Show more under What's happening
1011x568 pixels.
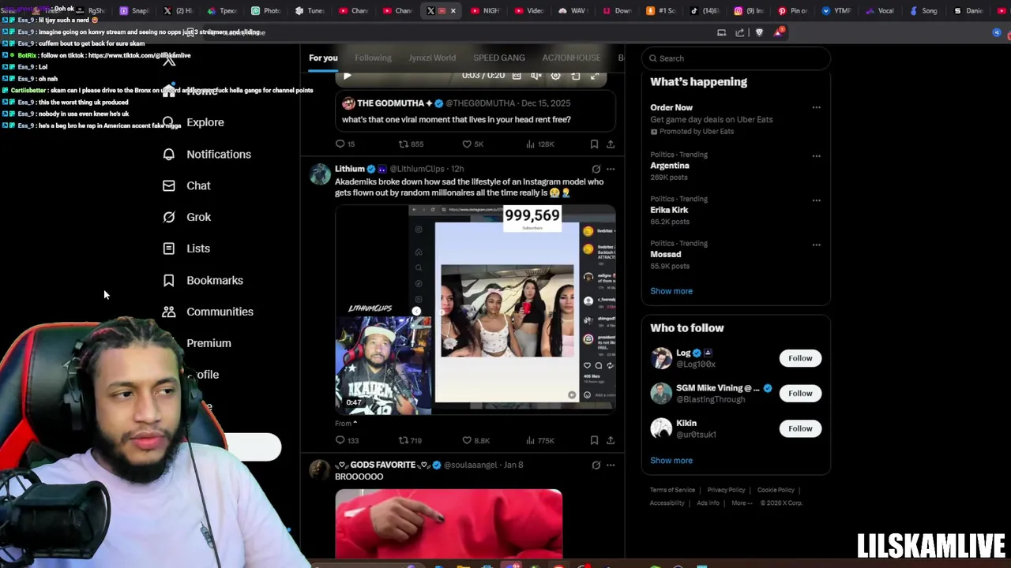pos(671,291)
